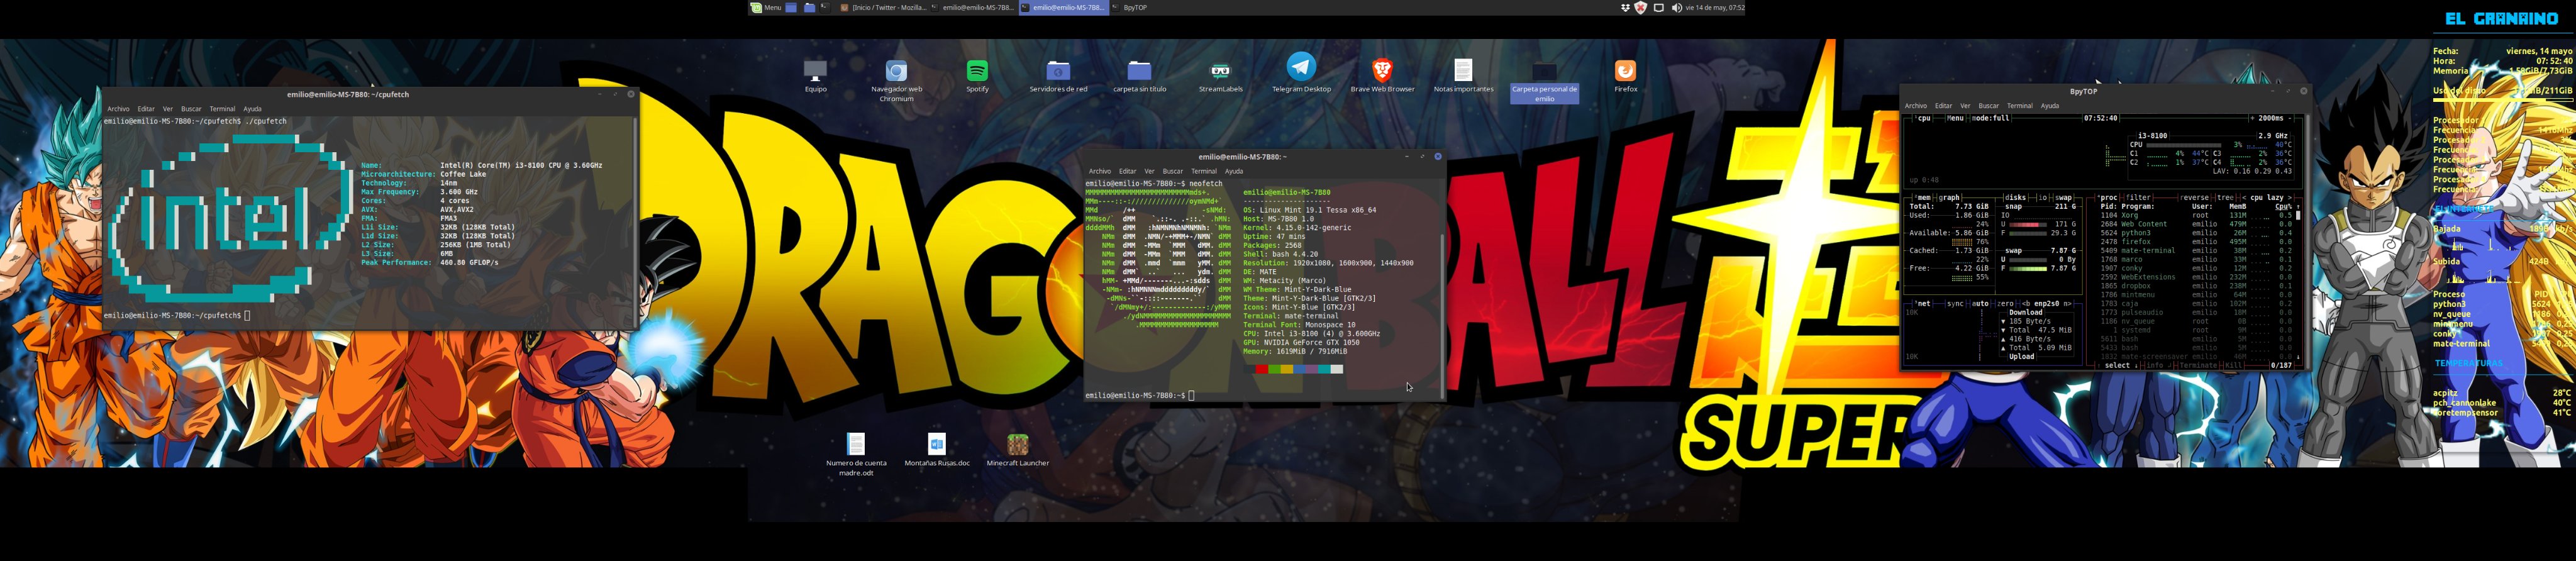Open Editar menu in the cpufetch terminal

146,109
